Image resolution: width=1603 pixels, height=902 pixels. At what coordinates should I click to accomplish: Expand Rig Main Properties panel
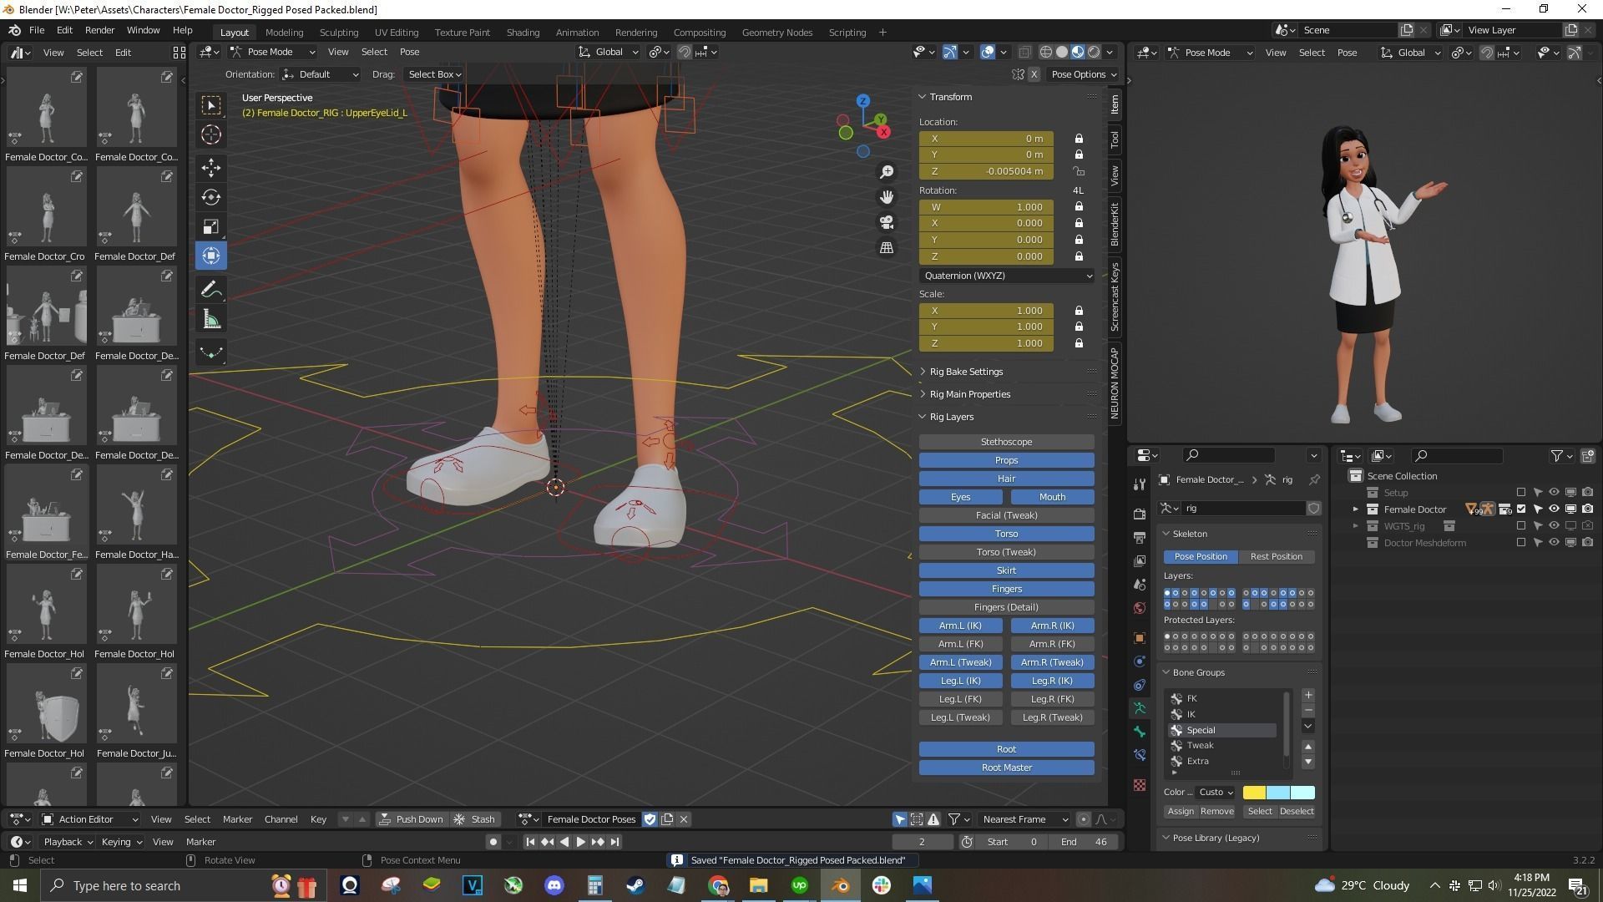click(969, 394)
